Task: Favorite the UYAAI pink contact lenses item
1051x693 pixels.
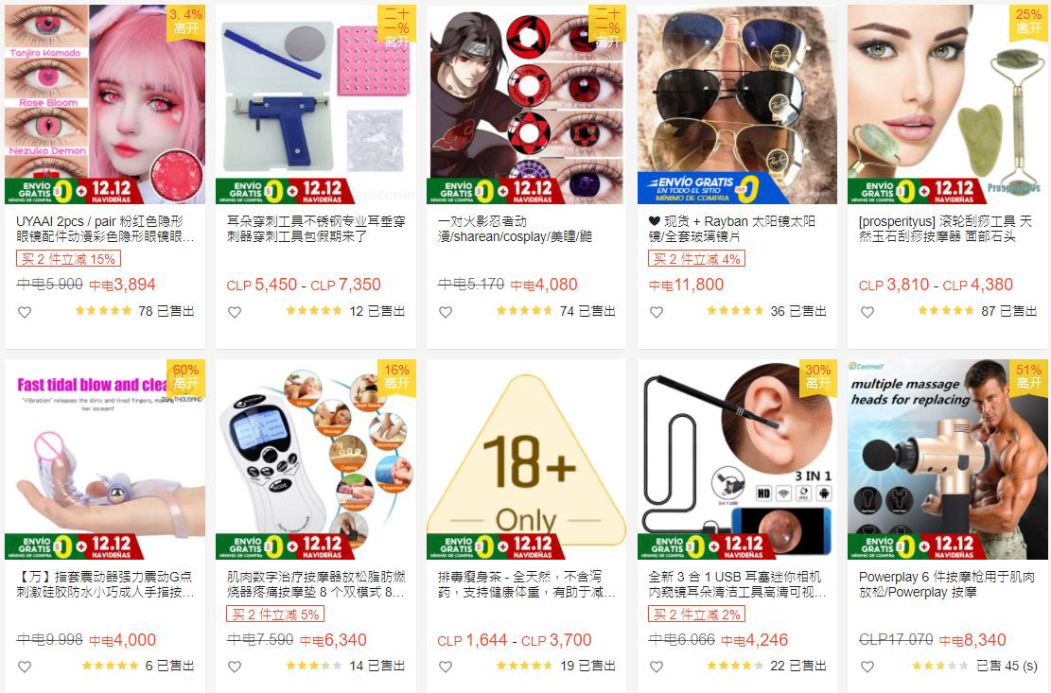Action: click(x=25, y=312)
